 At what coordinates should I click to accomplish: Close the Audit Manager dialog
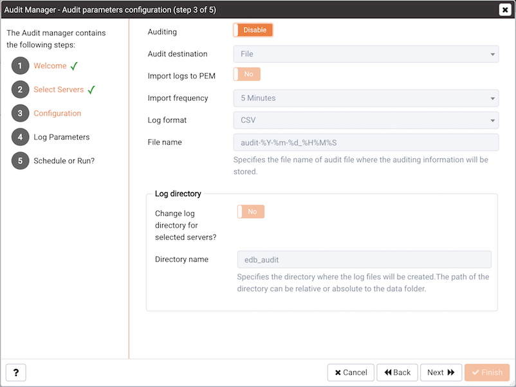click(505, 10)
